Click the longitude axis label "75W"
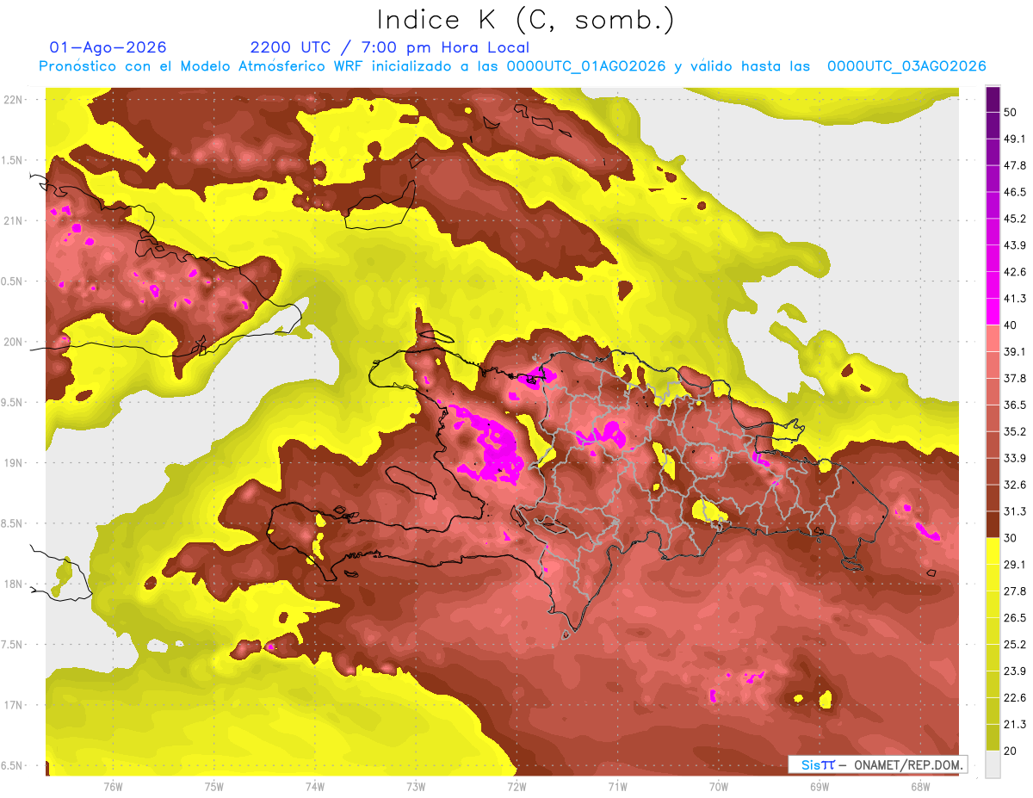Screen dimensions: 1033x798 point(214,787)
